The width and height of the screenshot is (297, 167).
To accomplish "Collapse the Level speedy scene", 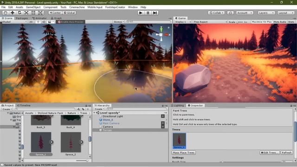I will [x=95, y=113].
